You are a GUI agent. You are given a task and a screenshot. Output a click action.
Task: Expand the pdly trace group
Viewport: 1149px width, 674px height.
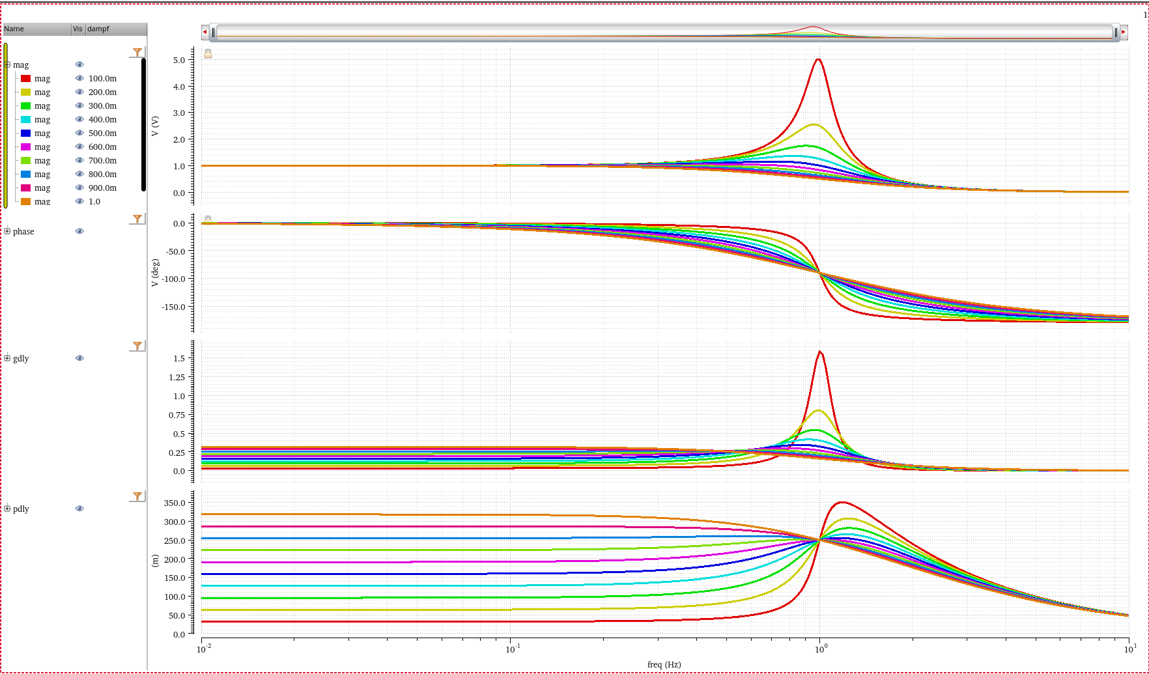click(x=7, y=509)
